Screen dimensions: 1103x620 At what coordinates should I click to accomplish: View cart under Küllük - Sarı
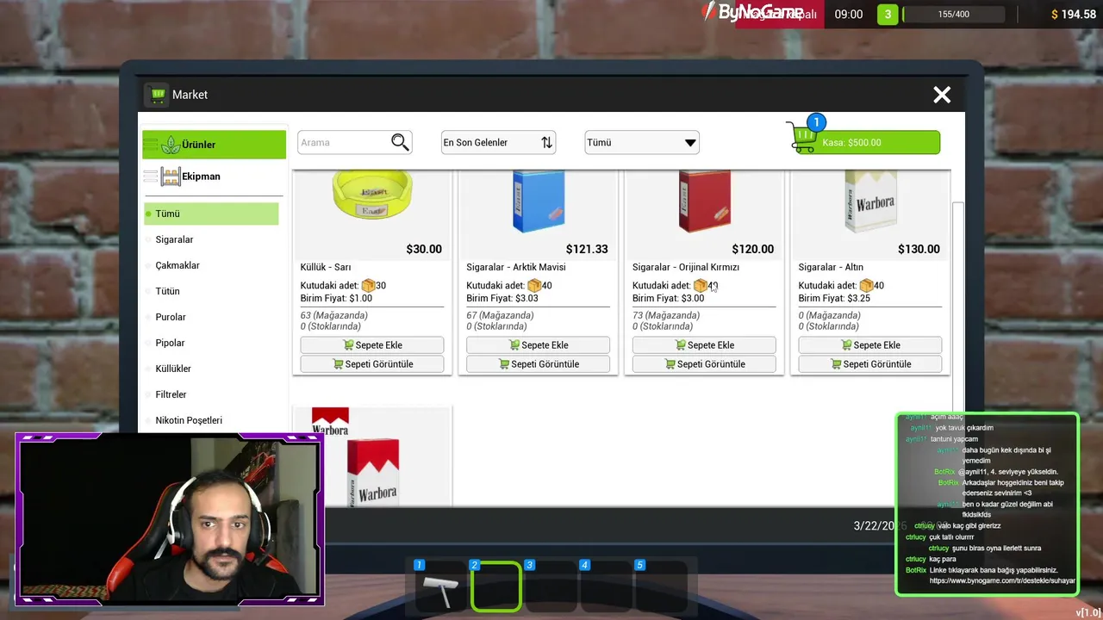coord(372,364)
